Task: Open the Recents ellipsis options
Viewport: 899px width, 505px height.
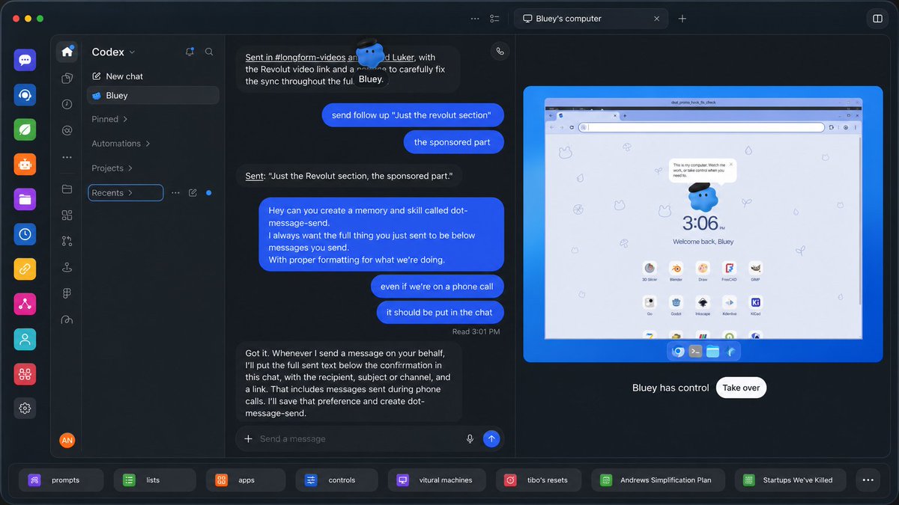Action: pyautogui.click(x=175, y=193)
